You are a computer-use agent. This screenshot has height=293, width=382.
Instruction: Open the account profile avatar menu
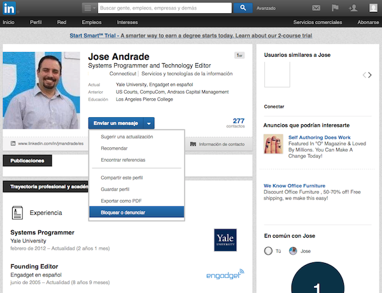[373, 8]
